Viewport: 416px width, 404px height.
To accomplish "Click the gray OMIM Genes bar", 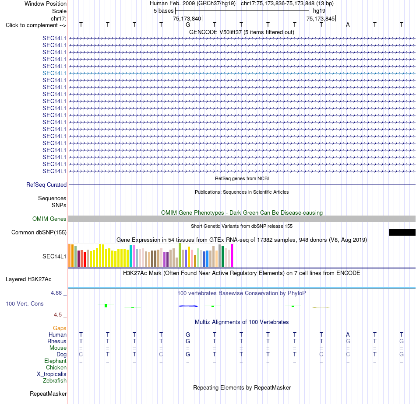I will coord(242,219).
